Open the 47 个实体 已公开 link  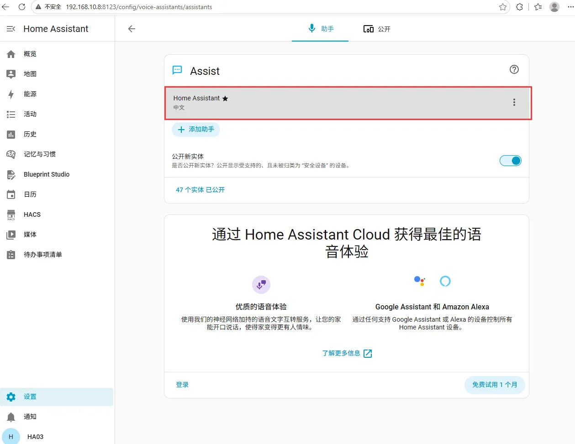pyautogui.click(x=200, y=190)
